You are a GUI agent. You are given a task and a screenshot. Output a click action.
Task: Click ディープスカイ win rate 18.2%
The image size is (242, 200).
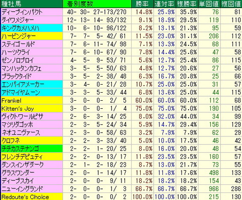144,181
